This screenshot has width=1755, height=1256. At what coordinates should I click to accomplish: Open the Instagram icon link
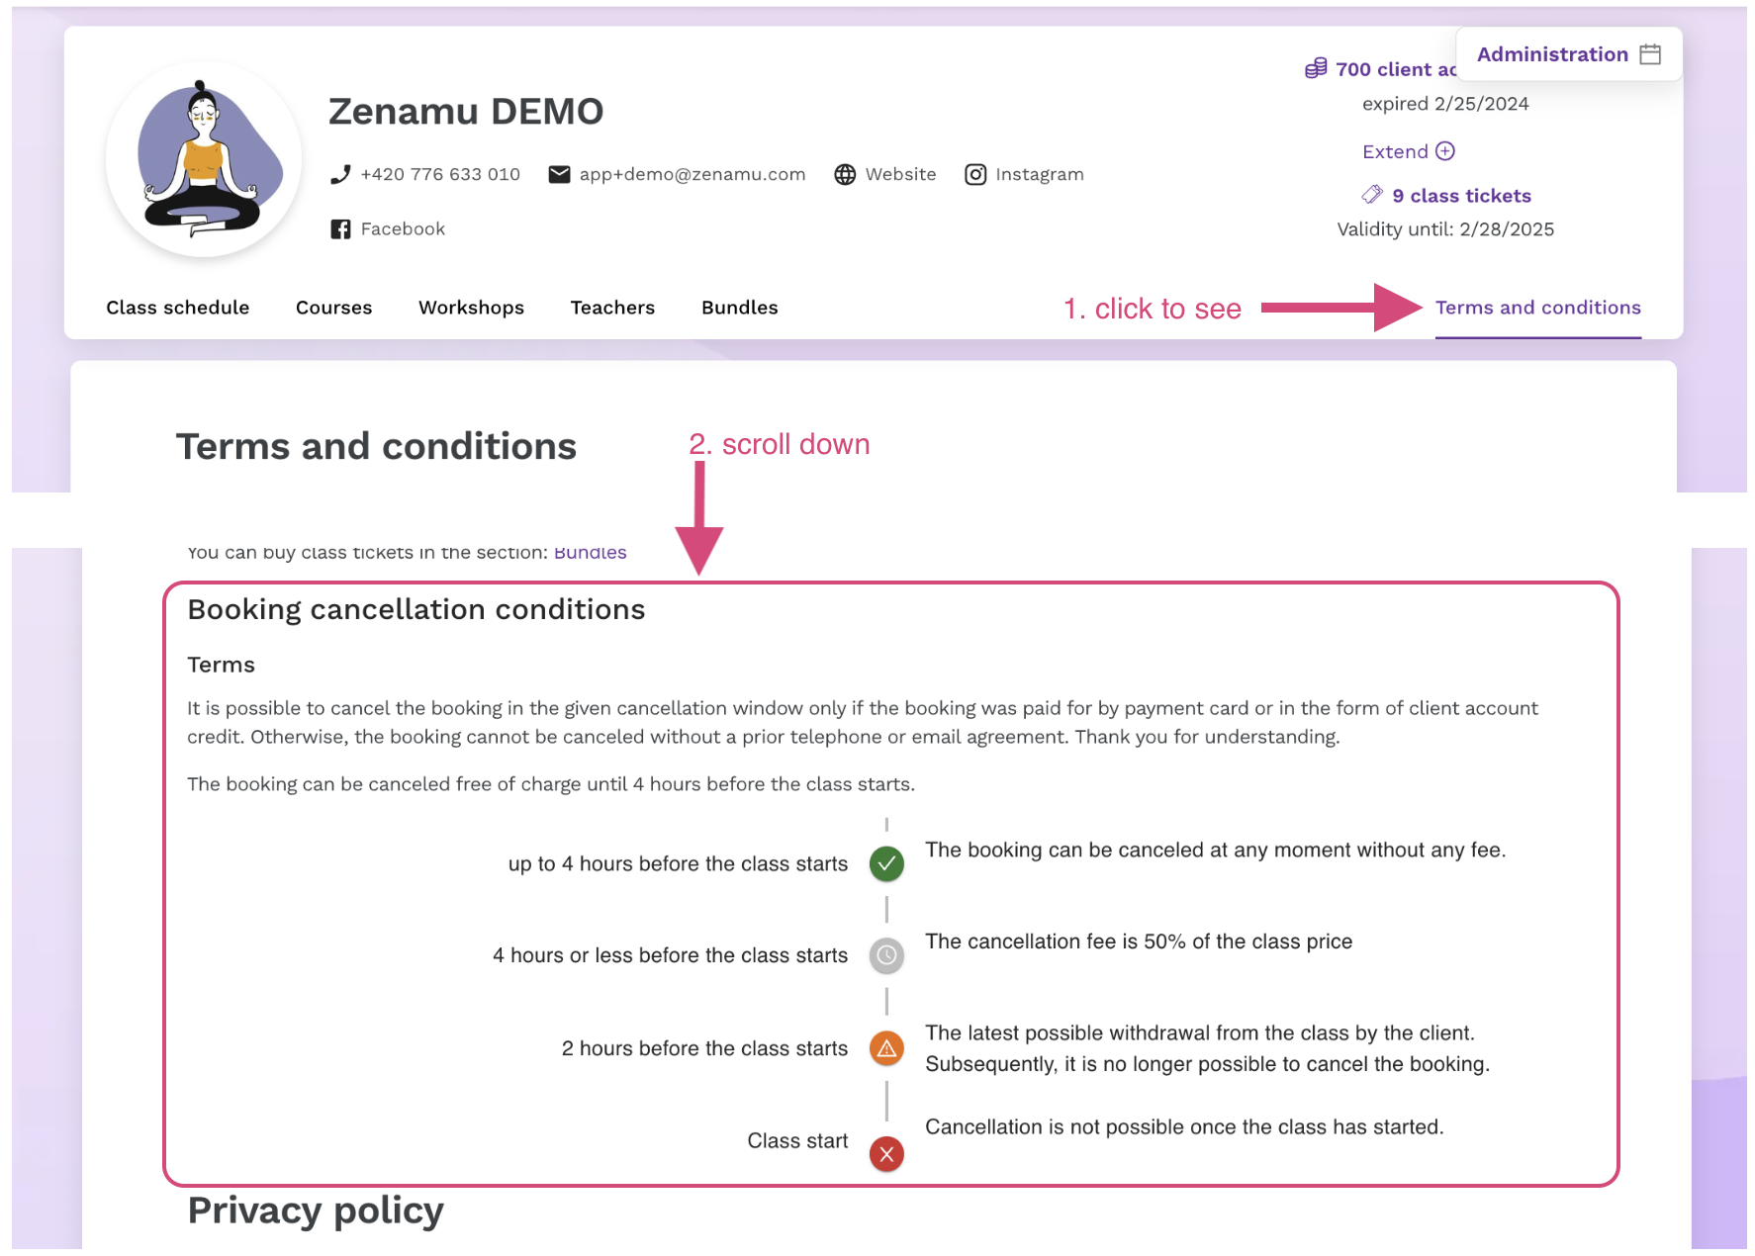click(975, 175)
